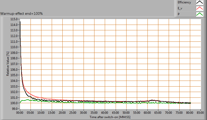Select the E_v legend label
Screen dimensions: 207x120
[x=180, y=9]
